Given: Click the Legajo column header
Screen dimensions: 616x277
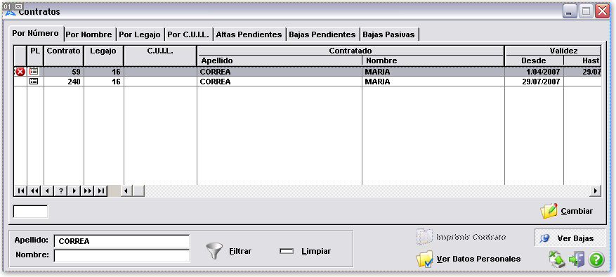Looking at the screenshot, I should click(x=104, y=56).
